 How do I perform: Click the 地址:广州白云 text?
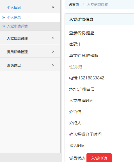click(82, 89)
